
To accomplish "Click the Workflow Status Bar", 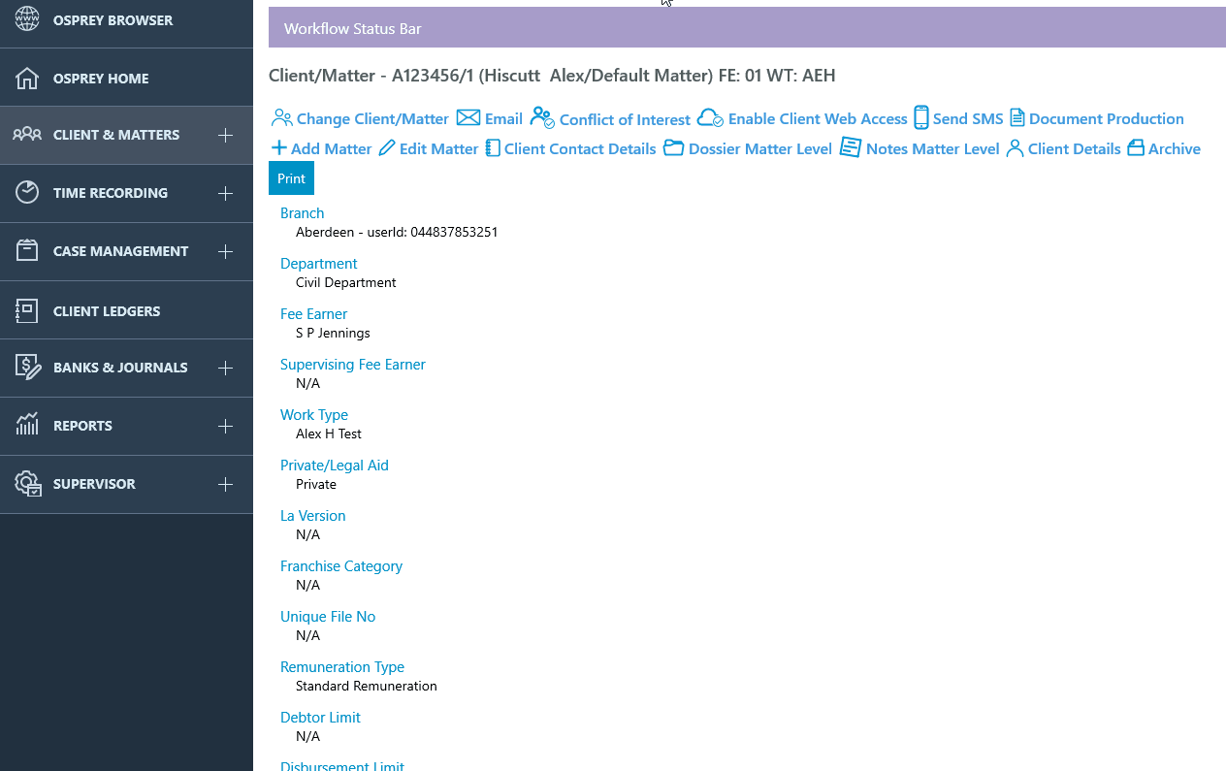I will [x=746, y=28].
